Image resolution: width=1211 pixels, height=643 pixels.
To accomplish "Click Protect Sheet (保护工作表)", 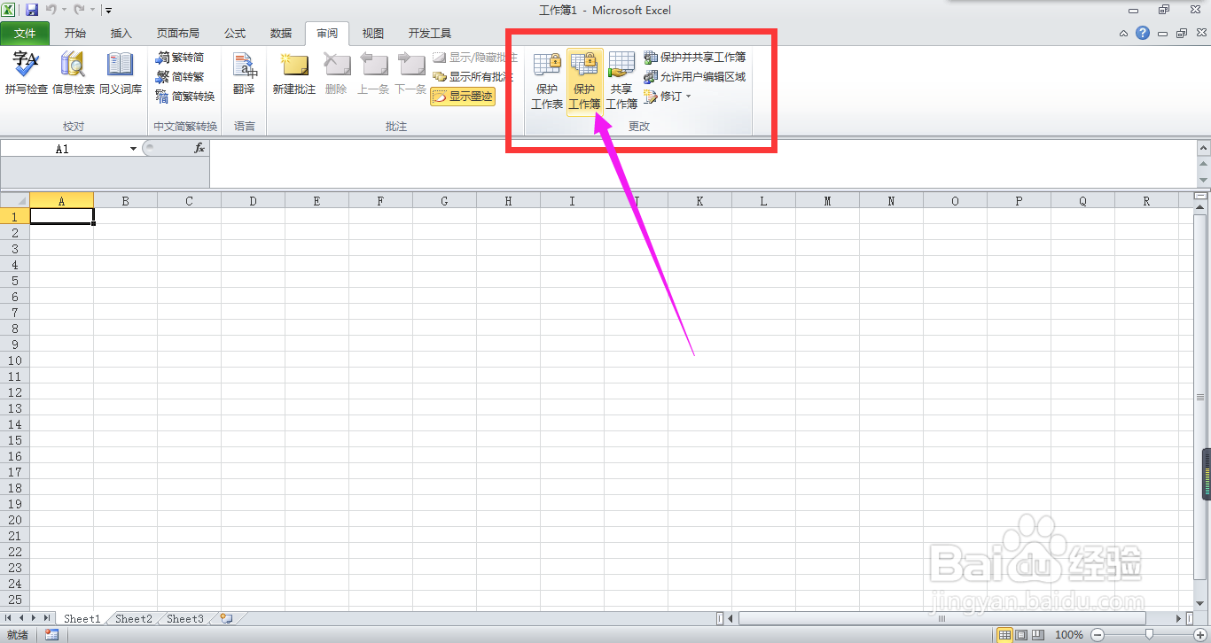I will (x=547, y=81).
